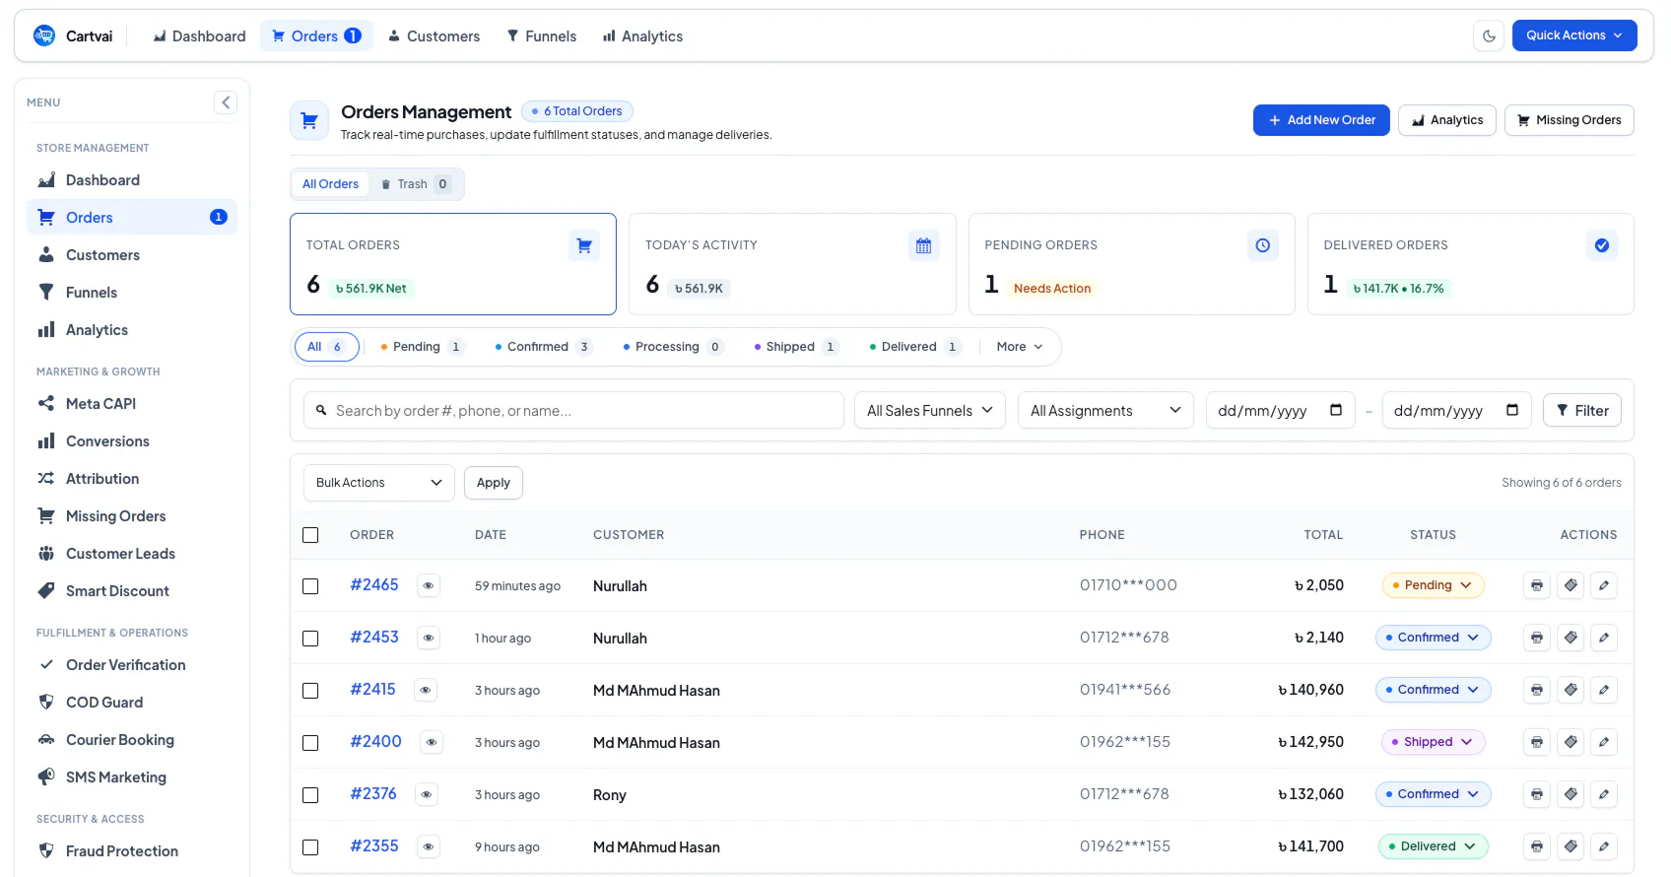Viewport: 1671px width, 877px height.
Task: Select checkbox for order #2400
Action: tap(310, 743)
